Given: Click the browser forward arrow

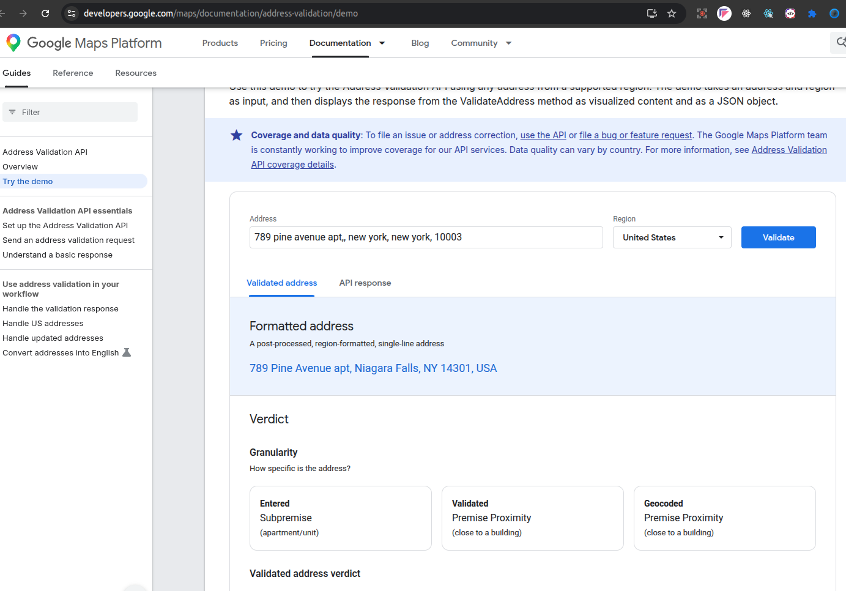Looking at the screenshot, I should (x=23, y=13).
